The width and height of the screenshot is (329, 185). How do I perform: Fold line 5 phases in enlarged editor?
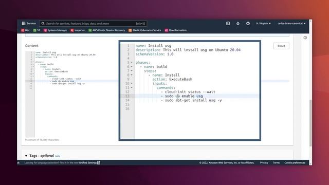click(x=132, y=63)
